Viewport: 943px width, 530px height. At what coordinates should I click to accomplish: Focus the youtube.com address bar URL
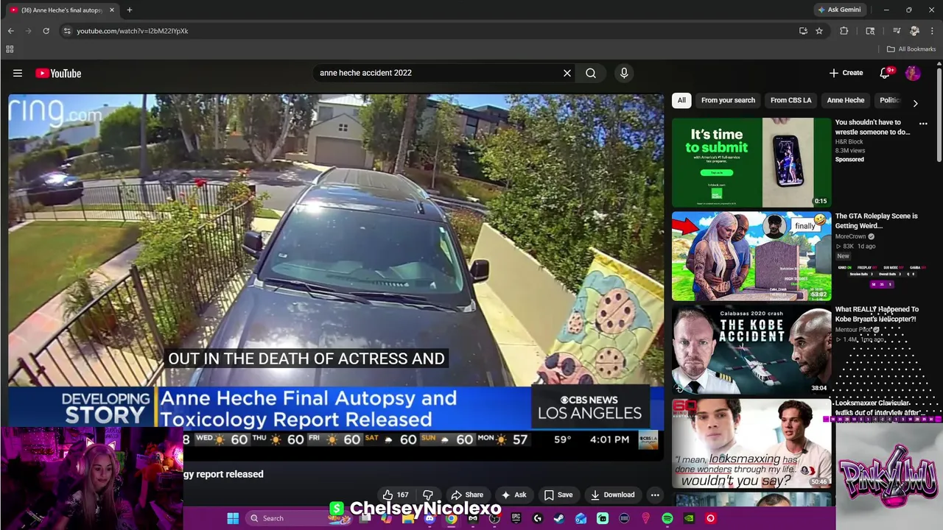(x=133, y=31)
